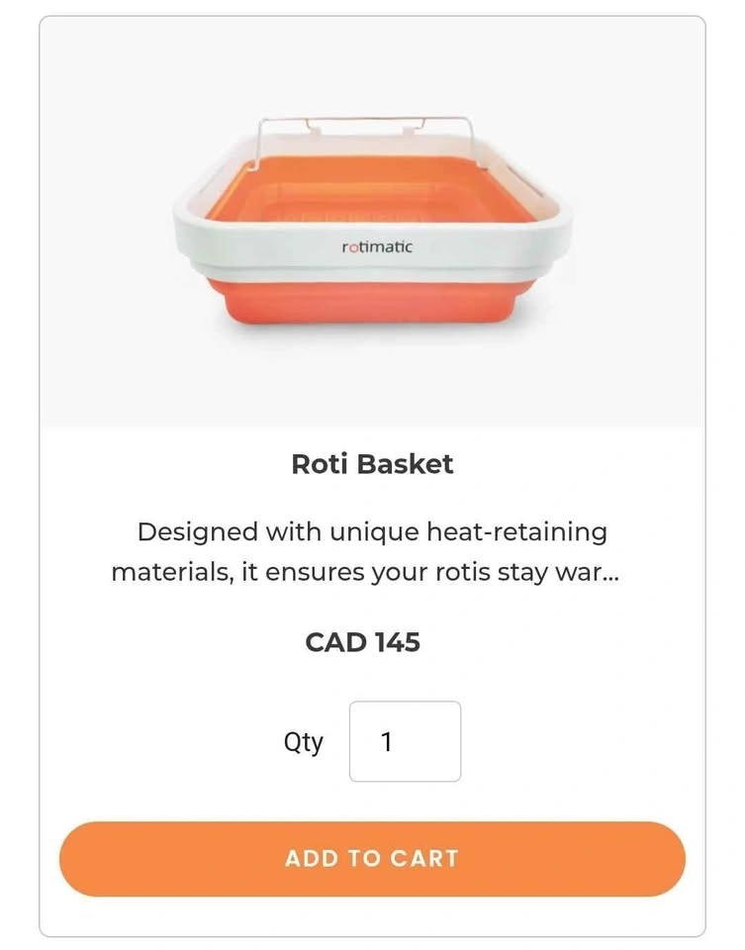Tap the rotimatic logo on the basket
Screen dimensions: 745x950
[x=377, y=246]
